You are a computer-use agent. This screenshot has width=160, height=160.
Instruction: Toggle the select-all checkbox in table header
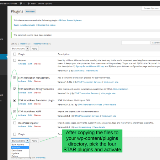[15, 54]
